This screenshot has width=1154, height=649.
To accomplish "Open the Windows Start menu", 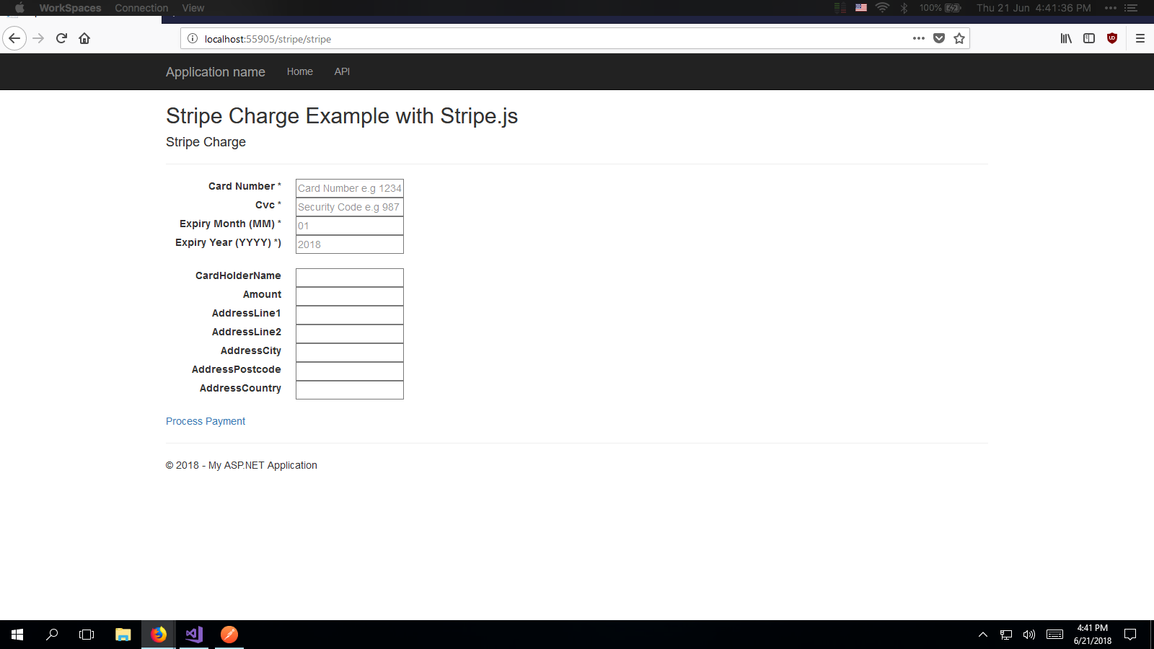I will click(15, 635).
